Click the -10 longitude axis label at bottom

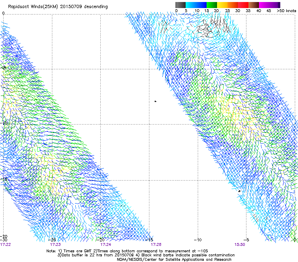(x=198, y=240)
